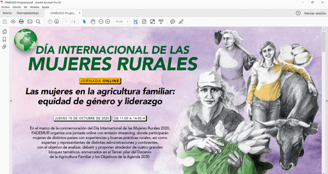Open the page thumbnails panel

pos(5,31)
